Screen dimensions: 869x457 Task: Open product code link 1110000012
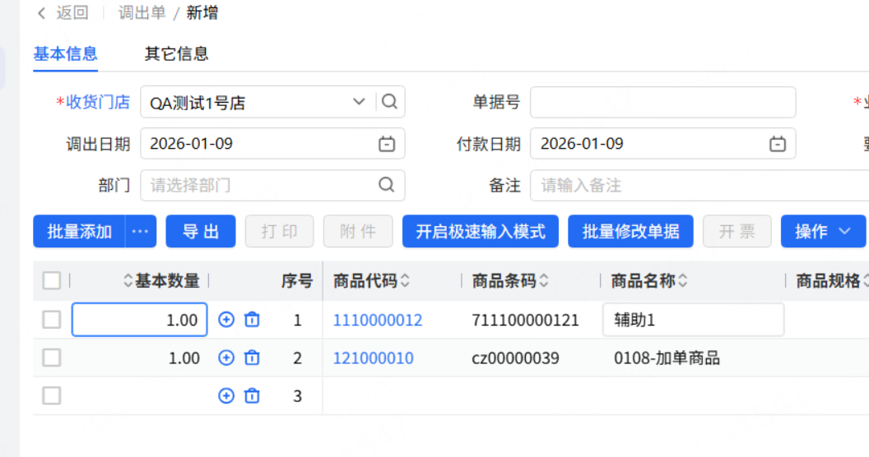coord(378,320)
